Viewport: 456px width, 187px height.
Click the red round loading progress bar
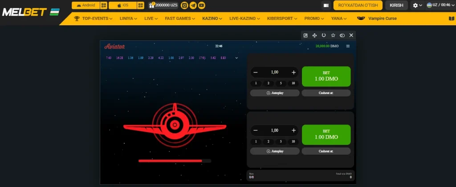point(175,161)
